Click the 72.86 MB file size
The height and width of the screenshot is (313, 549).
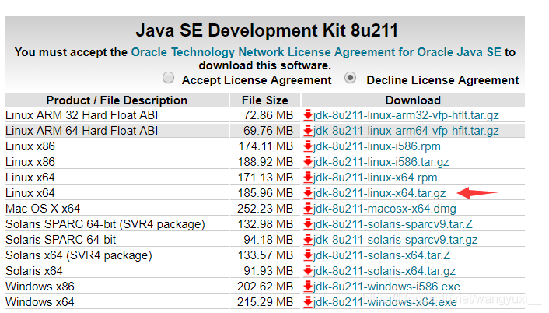click(x=268, y=115)
